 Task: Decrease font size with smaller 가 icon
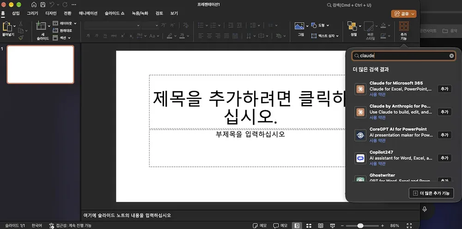(172, 25)
